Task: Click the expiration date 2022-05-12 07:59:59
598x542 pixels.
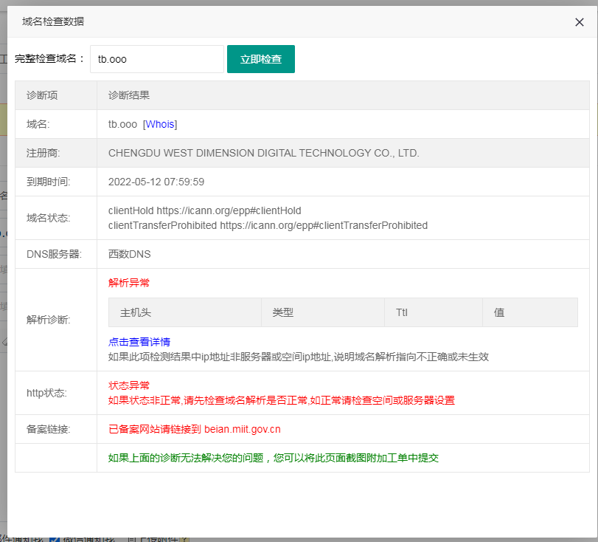Action: 156,182
